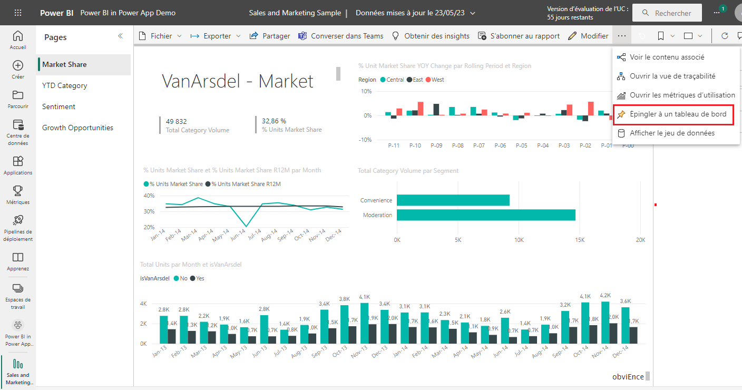
Task: Click the Partager button
Action: point(269,36)
